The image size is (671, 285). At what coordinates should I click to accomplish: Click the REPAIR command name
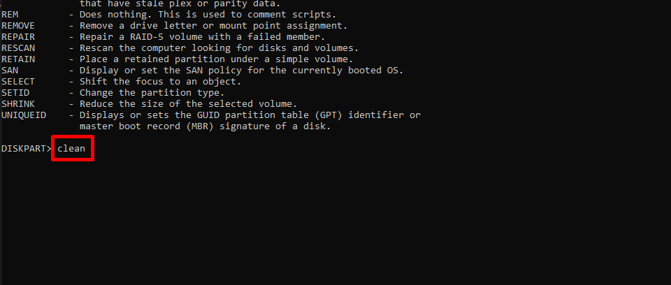click(18, 37)
